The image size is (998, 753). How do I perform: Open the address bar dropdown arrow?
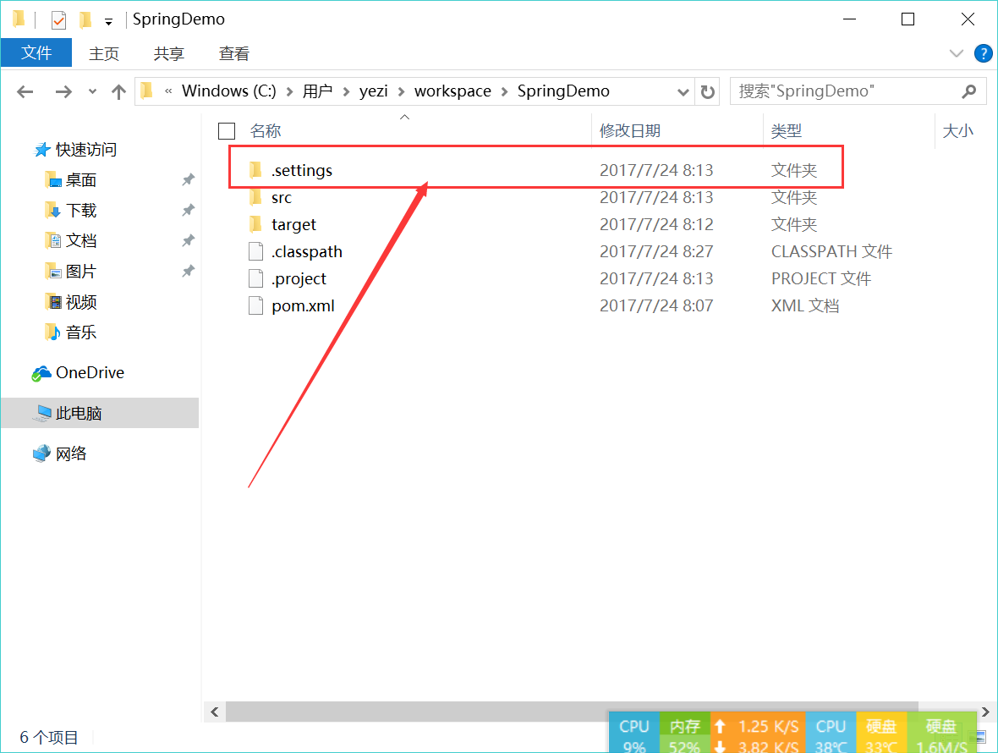pyautogui.click(x=682, y=91)
